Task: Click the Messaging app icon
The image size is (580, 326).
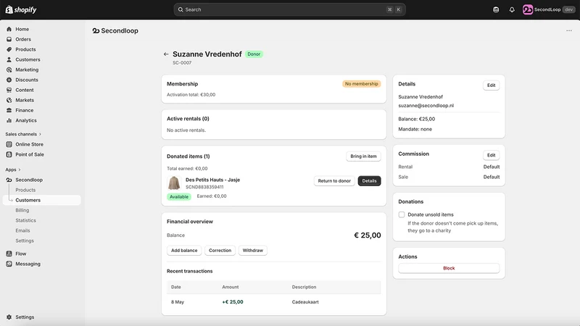Action: 9,264
